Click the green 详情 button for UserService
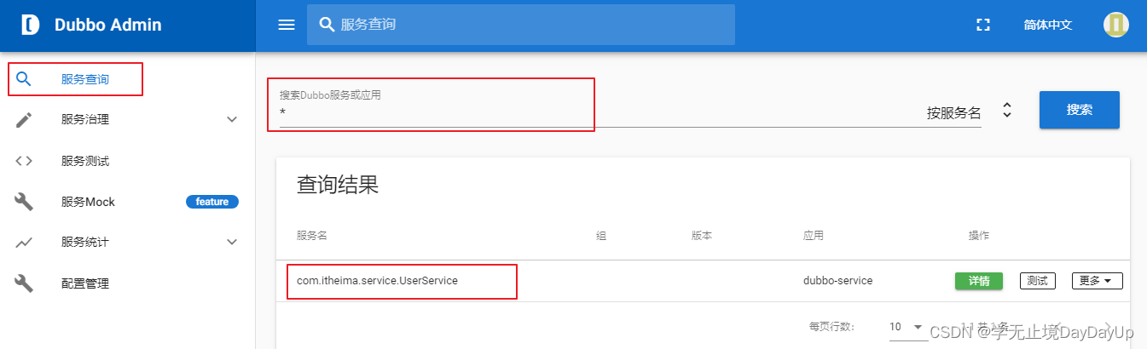The width and height of the screenshot is (1147, 349). coord(978,281)
